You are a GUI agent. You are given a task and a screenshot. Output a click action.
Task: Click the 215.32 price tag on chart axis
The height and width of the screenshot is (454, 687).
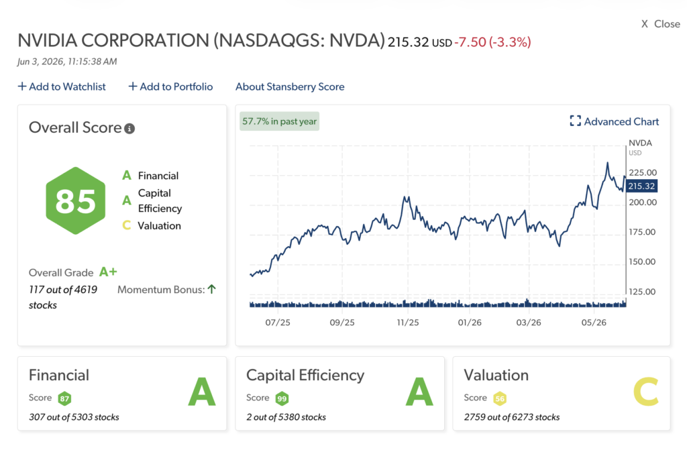coord(641,186)
